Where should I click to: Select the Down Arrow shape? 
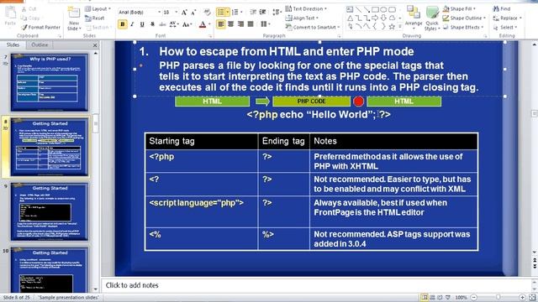tap(383, 18)
